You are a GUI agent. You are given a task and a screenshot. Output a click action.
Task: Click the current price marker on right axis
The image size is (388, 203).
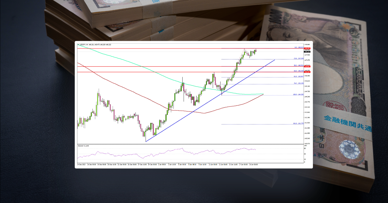(x=307, y=51)
